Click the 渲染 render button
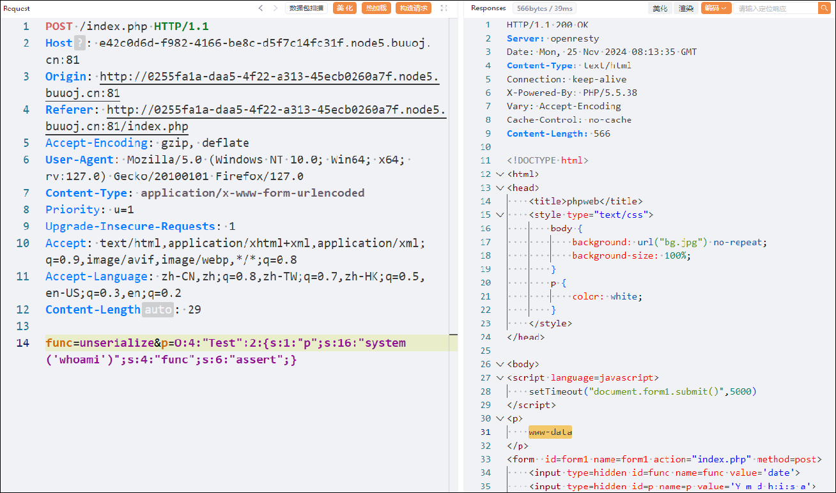 coord(686,8)
